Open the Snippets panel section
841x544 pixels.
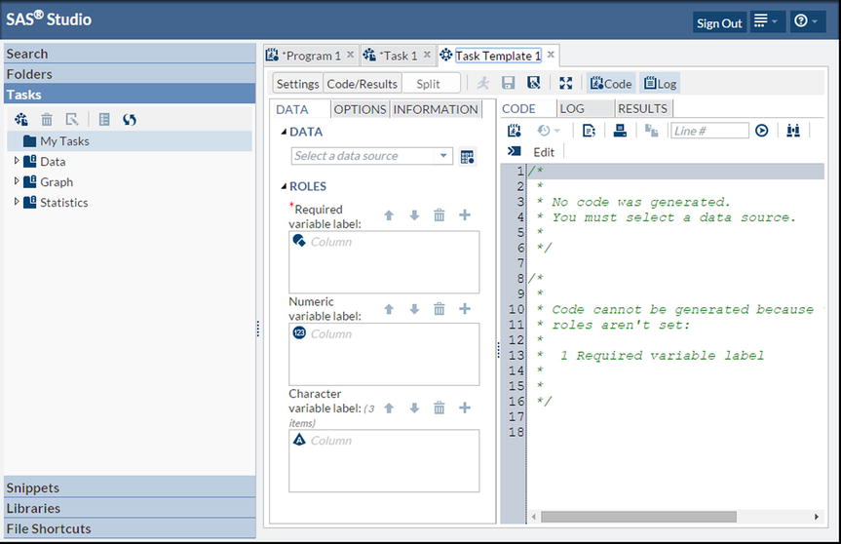(x=130, y=487)
